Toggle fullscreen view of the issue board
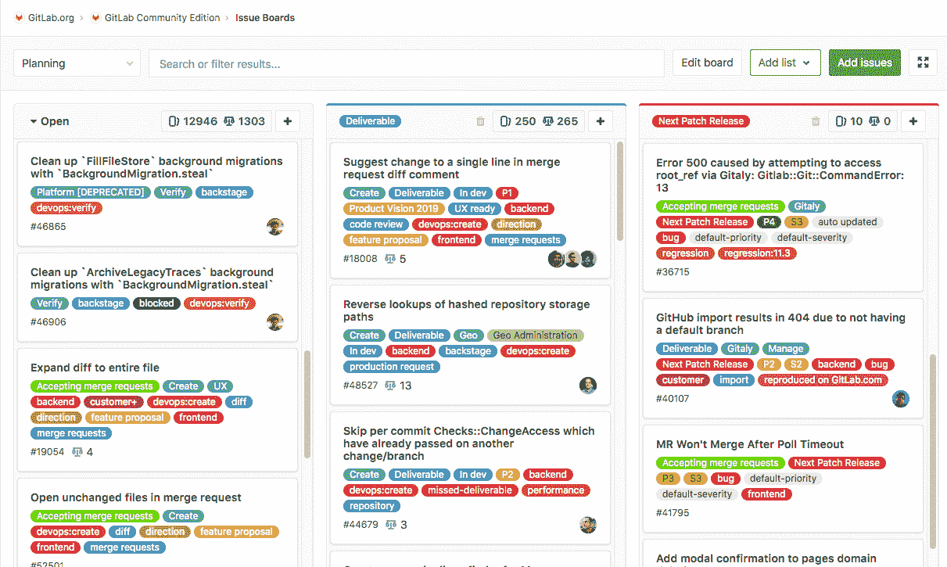The width and height of the screenshot is (947, 567). (923, 62)
